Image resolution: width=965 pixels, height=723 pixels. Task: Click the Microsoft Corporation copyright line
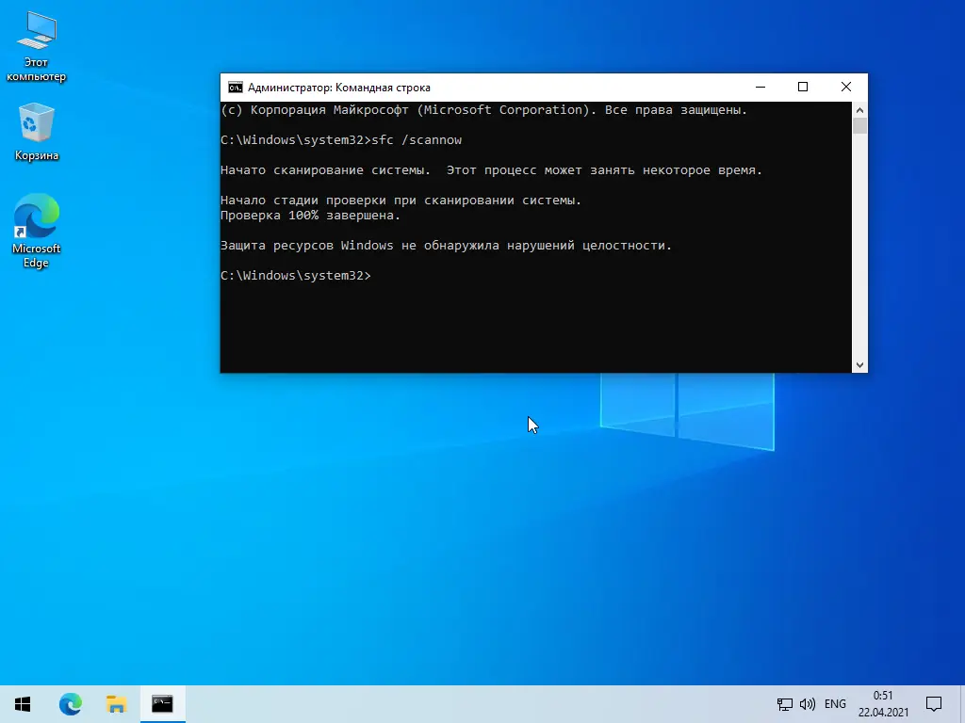click(483, 110)
